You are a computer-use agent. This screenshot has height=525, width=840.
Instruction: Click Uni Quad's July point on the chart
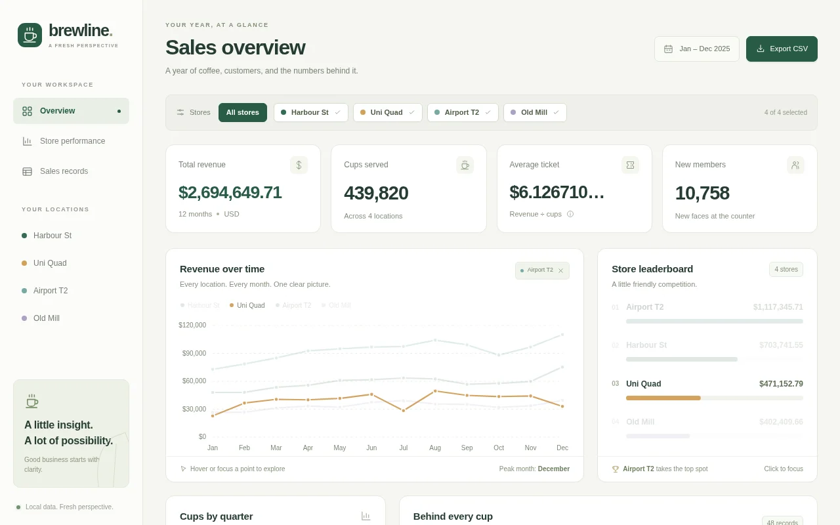point(404,410)
